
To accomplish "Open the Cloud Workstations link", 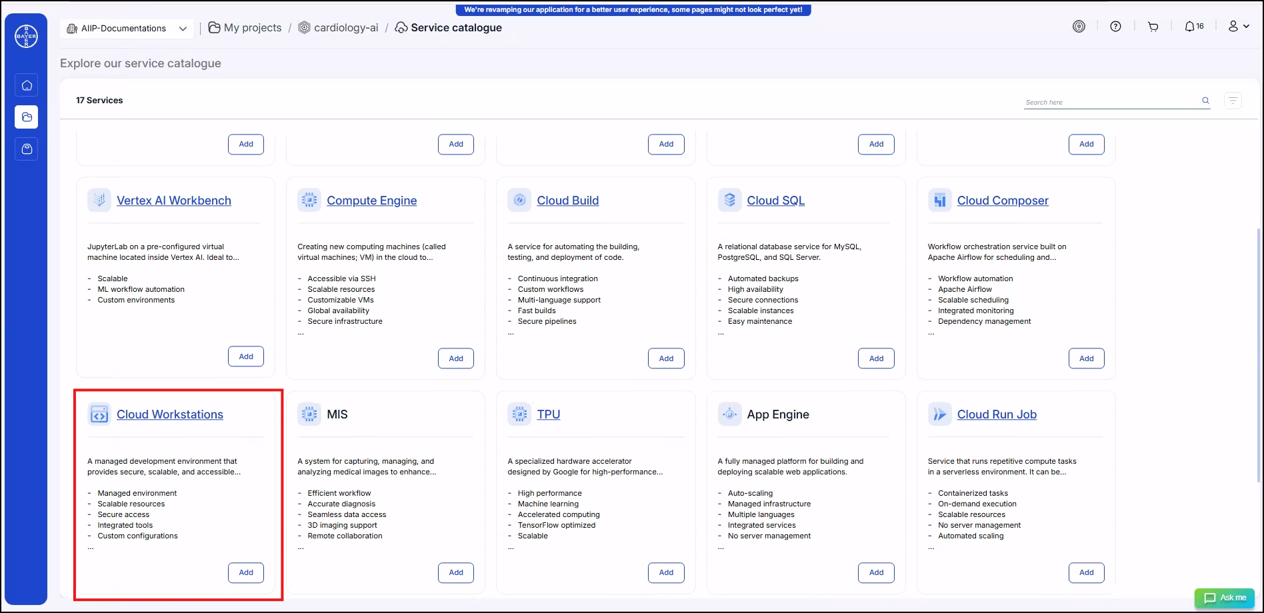I will [x=170, y=414].
